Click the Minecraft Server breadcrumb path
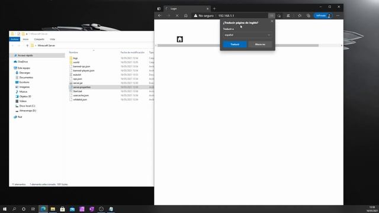 click(x=46, y=46)
